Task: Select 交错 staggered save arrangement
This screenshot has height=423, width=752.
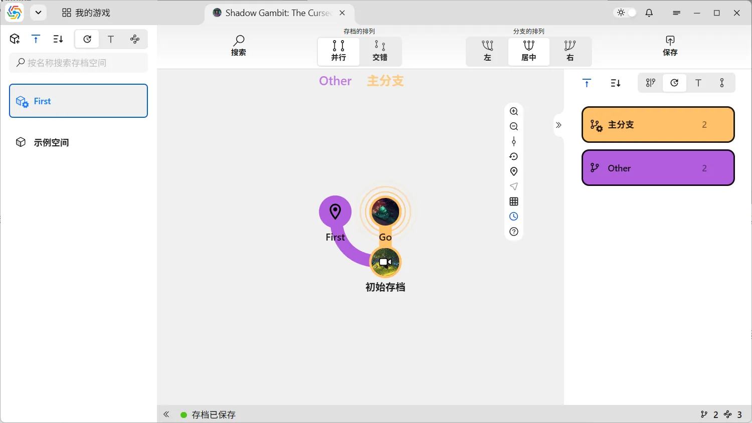Action: click(380, 51)
